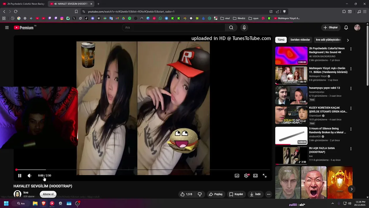This screenshot has height=208, width=369.
Task: Bookmark this page from the address bar
Action: [x=76, y=12]
